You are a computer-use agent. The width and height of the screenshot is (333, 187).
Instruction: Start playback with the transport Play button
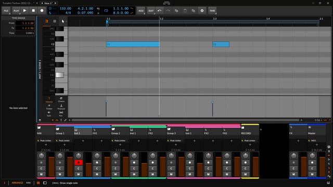[x=25, y=10]
